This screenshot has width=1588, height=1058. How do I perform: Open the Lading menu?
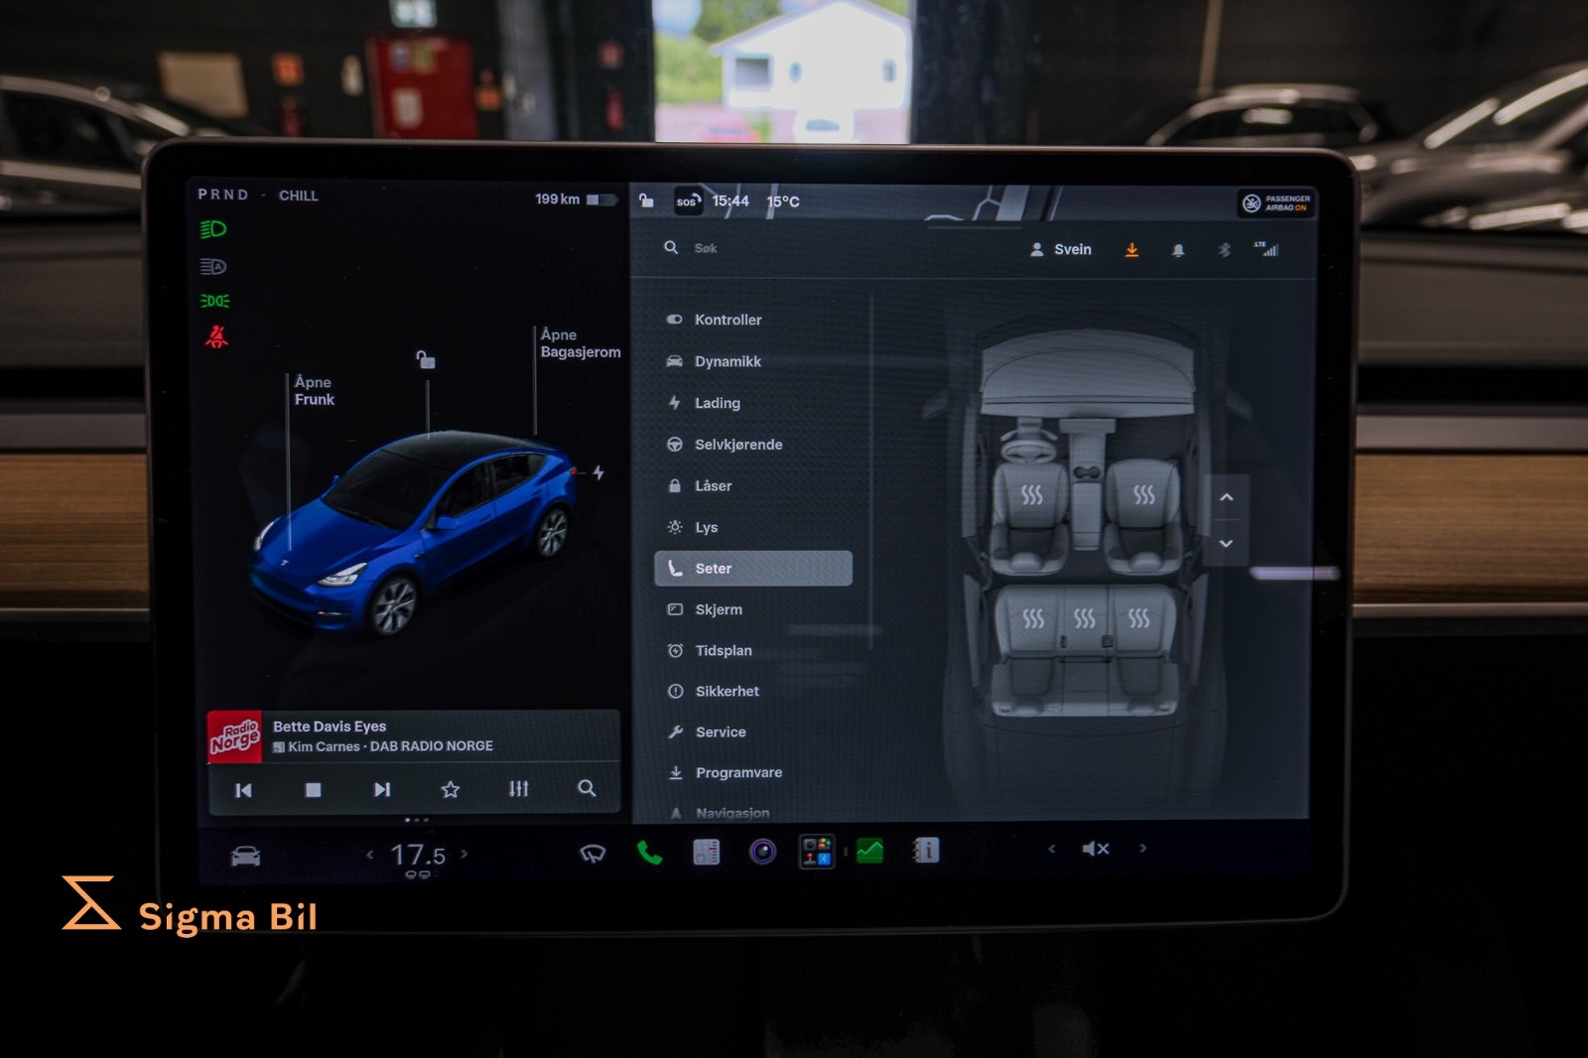[x=754, y=403]
